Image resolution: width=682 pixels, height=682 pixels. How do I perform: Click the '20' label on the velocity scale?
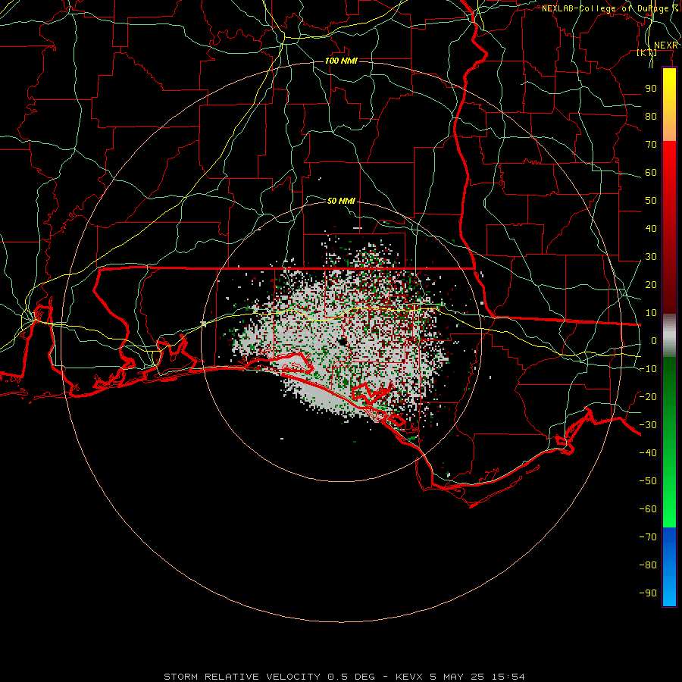click(x=651, y=285)
